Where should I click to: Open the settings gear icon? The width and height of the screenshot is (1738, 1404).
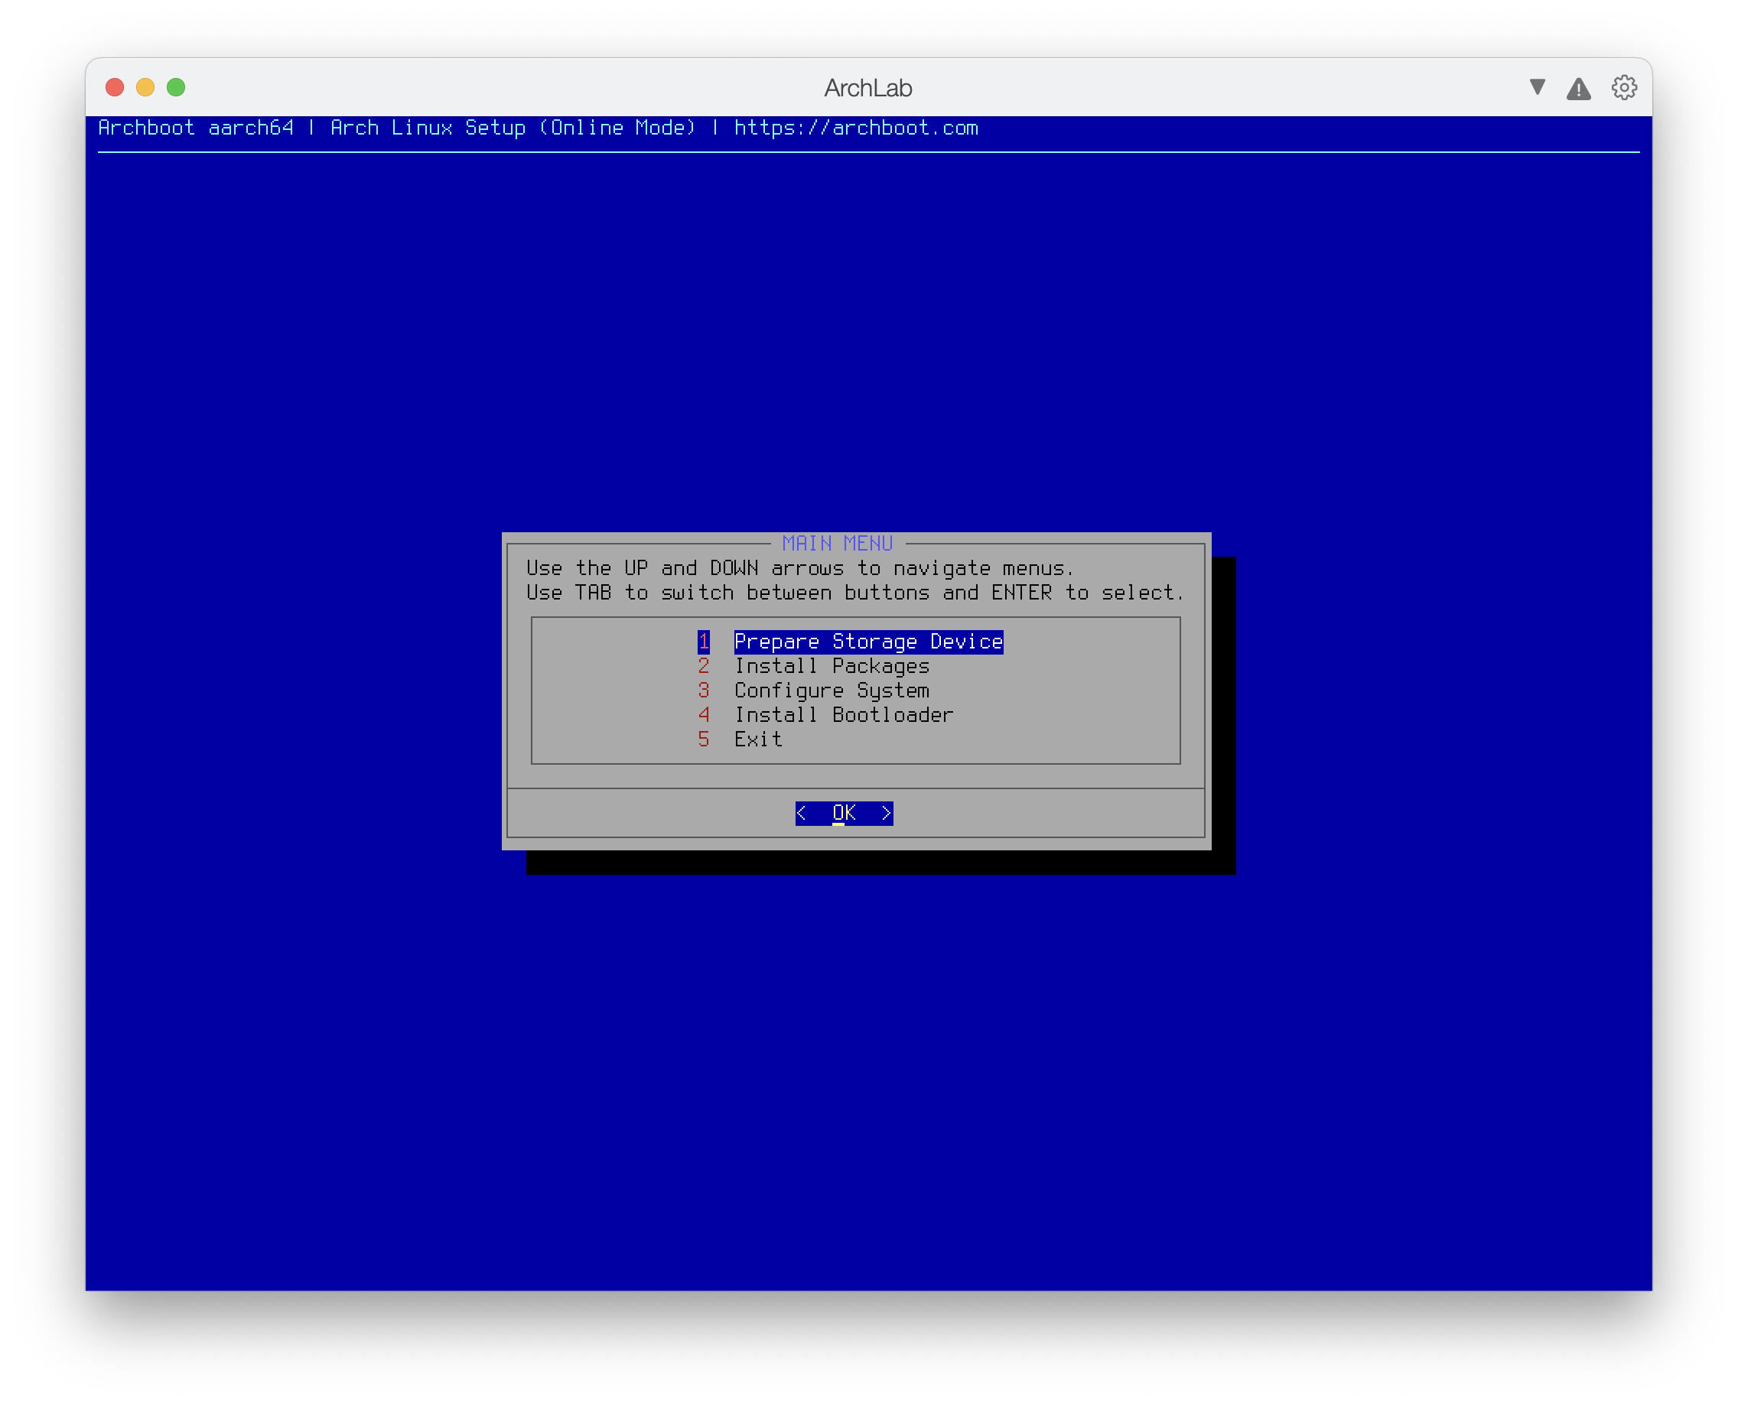click(x=1623, y=87)
